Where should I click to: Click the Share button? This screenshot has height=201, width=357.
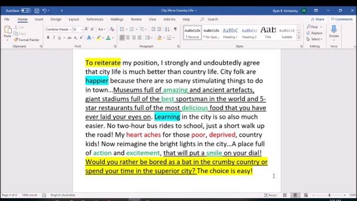tap(317, 20)
